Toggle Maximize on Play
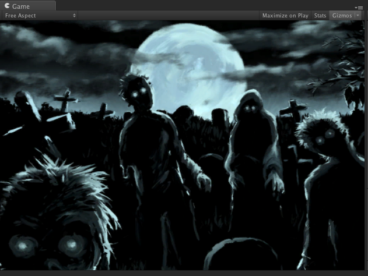Image resolution: width=368 pixels, height=276 pixels. click(x=285, y=16)
